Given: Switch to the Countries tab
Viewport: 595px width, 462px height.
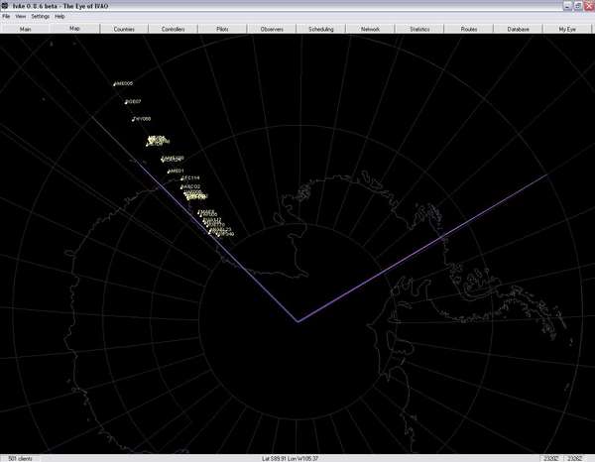Looking at the screenshot, I should pyautogui.click(x=124, y=30).
